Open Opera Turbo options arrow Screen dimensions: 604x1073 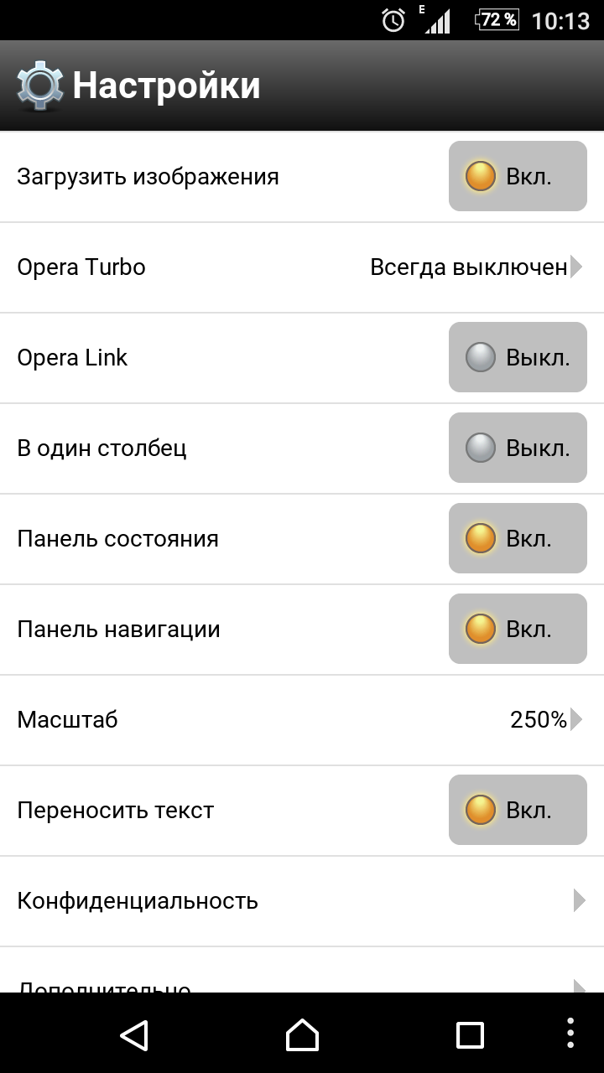point(575,267)
